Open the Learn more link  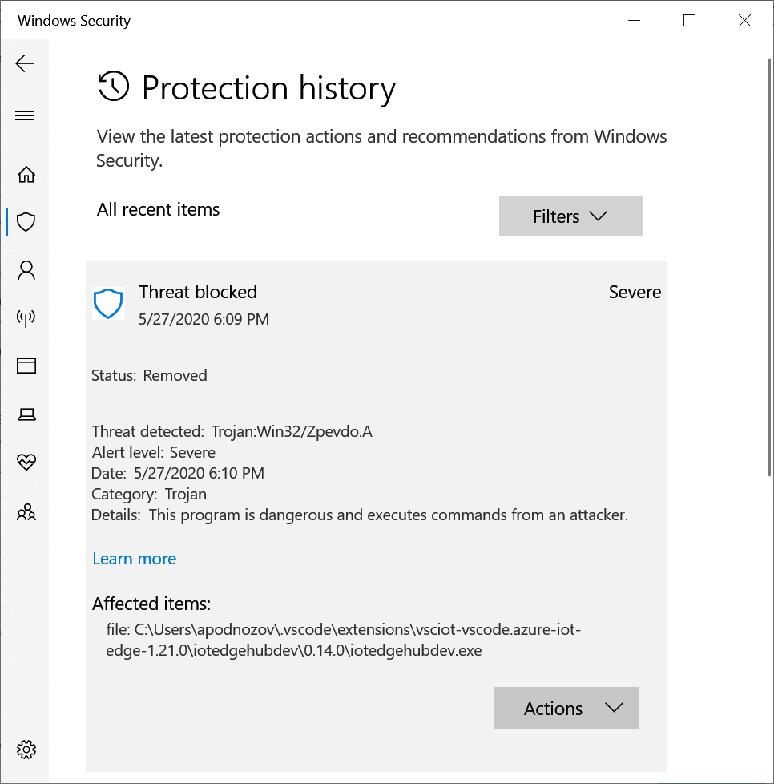[x=134, y=558]
